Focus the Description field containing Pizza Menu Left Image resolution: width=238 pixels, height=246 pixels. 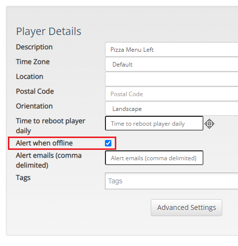click(171, 49)
